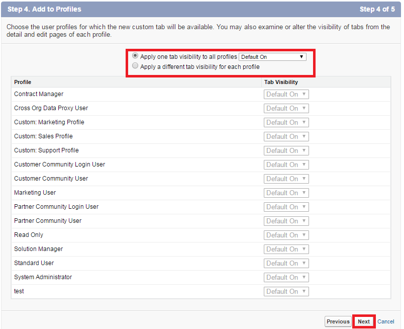The image size is (404, 329).
Task: Open Standard User tab visibility dropdown
Action: [x=286, y=263]
